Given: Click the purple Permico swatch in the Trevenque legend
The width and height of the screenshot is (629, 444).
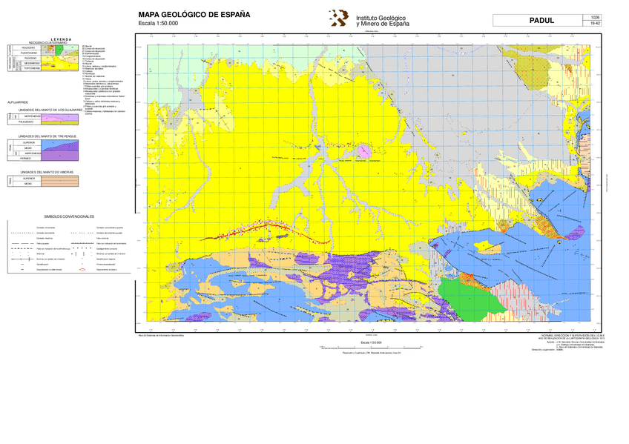Looking at the screenshot, I should 60,156.
